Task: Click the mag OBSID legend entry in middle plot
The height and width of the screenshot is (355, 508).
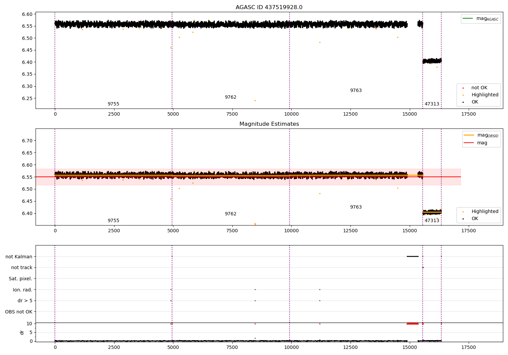Action: pyautogui.click(x=481, y=135)
